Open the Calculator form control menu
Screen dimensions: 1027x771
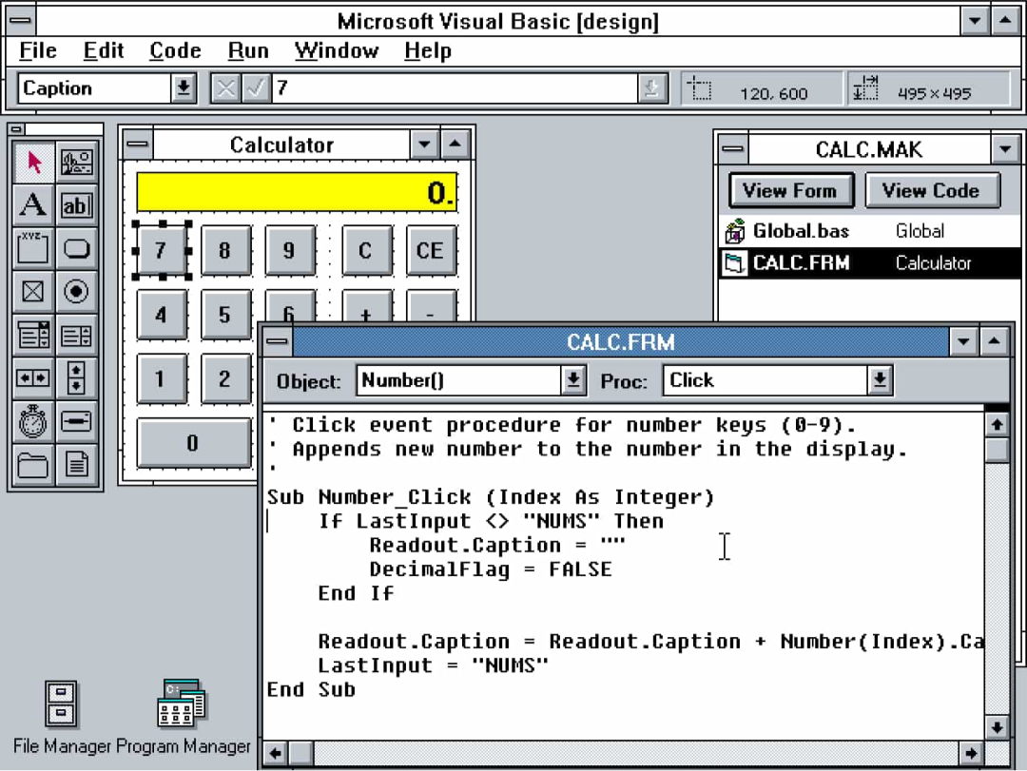(x=138, y=145)
